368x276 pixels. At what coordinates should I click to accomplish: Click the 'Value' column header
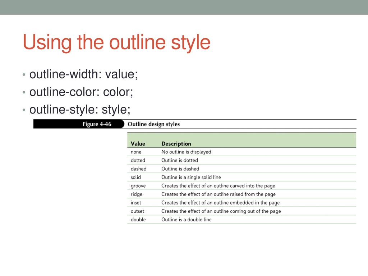point(138,144)
